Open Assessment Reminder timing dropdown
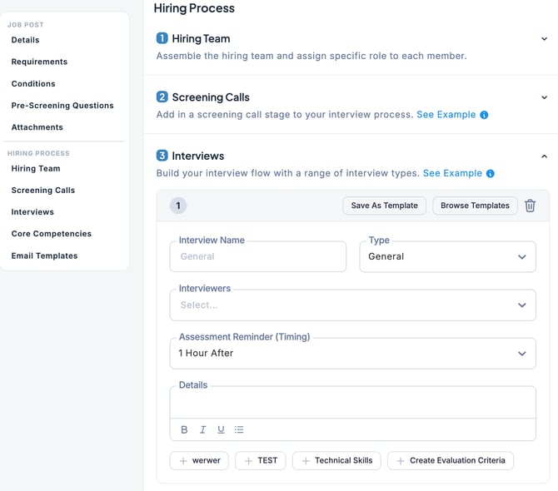 coord(354,353)
